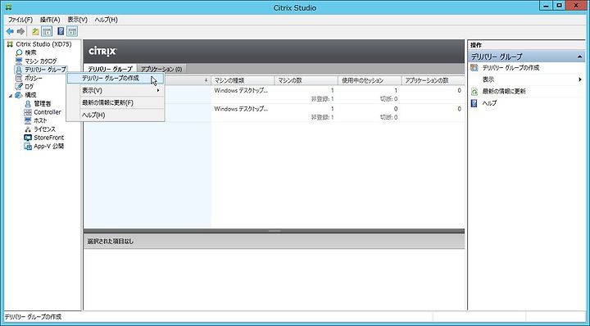590x326 pixels.
Task: Click the sort arrow in first column header
Action: pos(206,80)
